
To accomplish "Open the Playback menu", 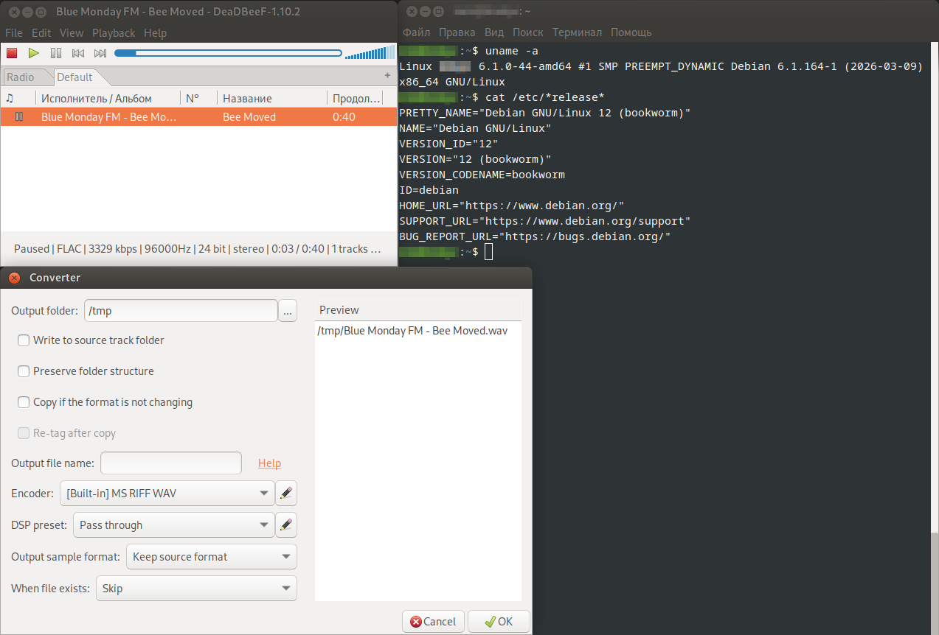I will coord(114,33).
